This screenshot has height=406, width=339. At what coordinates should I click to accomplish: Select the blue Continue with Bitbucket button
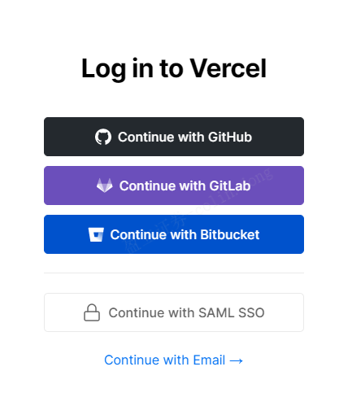[174, 234]
